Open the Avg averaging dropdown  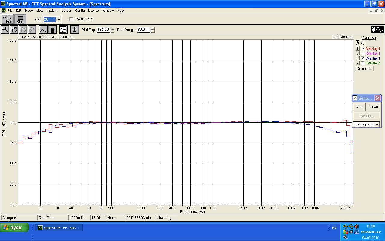tap(59, 20)
